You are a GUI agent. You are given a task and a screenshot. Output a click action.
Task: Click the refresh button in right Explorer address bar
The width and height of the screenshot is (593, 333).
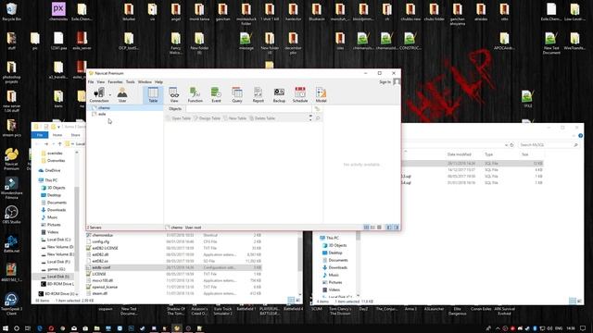(511, 145)
